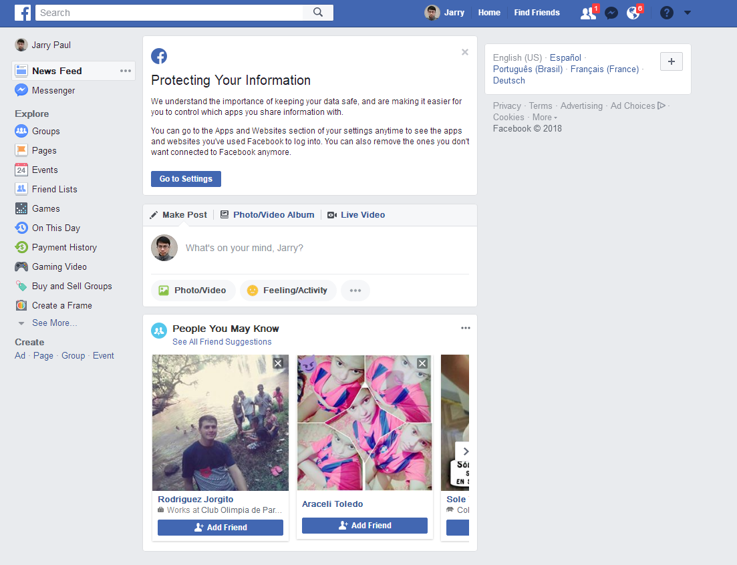Open the Pages flag icon

tap(21, 150)
